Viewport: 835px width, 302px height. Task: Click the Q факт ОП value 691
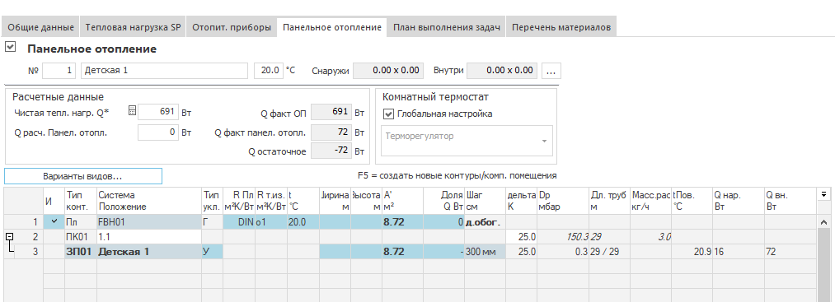(331, 113)
